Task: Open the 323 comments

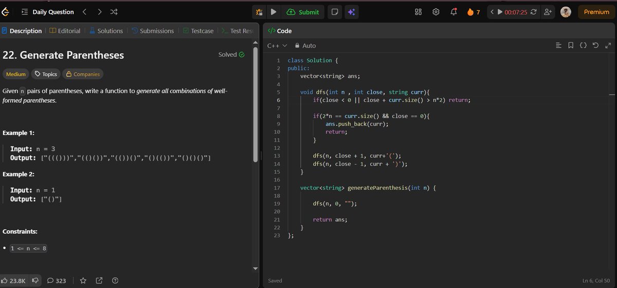Action: (57, 281)
